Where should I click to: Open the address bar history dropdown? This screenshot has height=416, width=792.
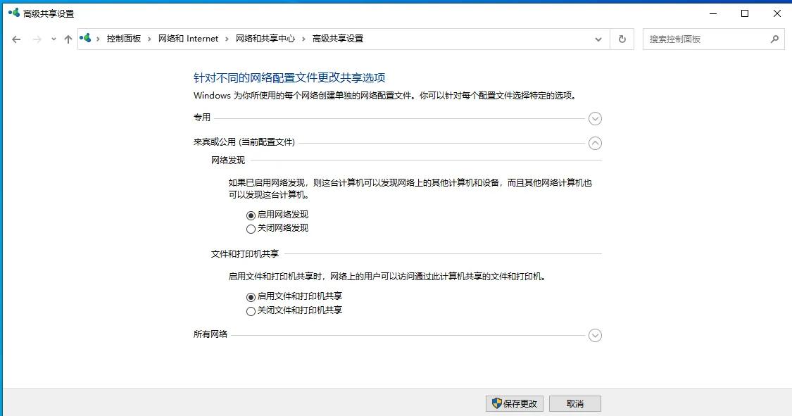coord(598,39)
